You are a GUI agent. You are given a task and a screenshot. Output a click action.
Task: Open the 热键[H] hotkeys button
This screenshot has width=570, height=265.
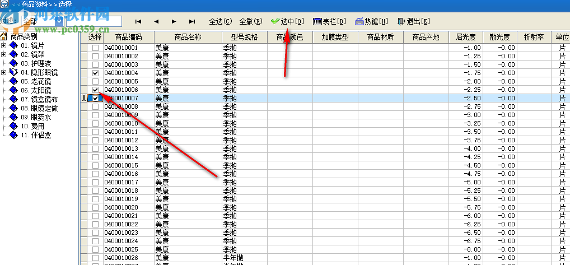click(x=371, y=21)
